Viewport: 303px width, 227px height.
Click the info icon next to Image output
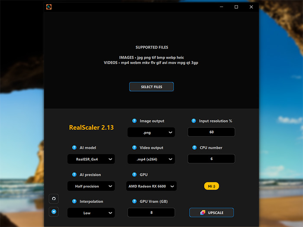pos(135,121)
